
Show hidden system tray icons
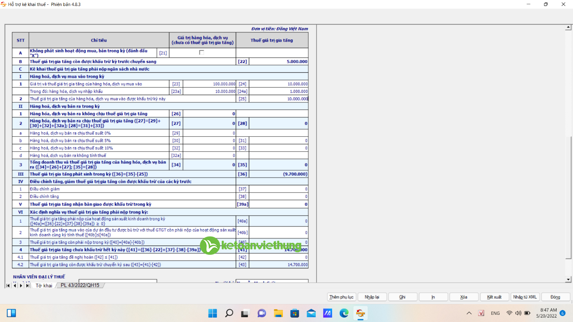tap(469, 313)
